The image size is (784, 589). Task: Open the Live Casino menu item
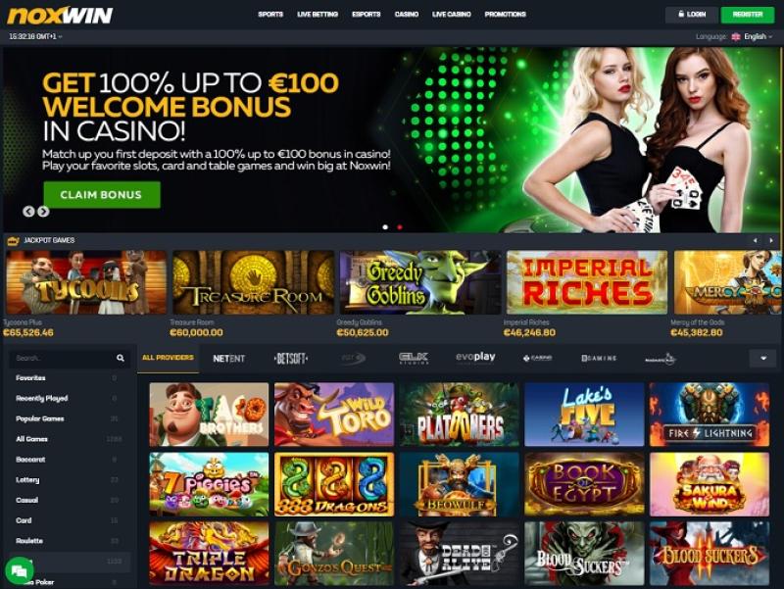[x=452, y=15]
